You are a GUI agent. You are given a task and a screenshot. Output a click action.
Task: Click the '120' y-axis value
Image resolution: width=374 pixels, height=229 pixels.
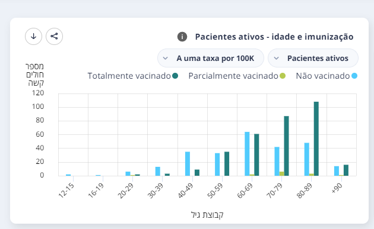point(38,93)
